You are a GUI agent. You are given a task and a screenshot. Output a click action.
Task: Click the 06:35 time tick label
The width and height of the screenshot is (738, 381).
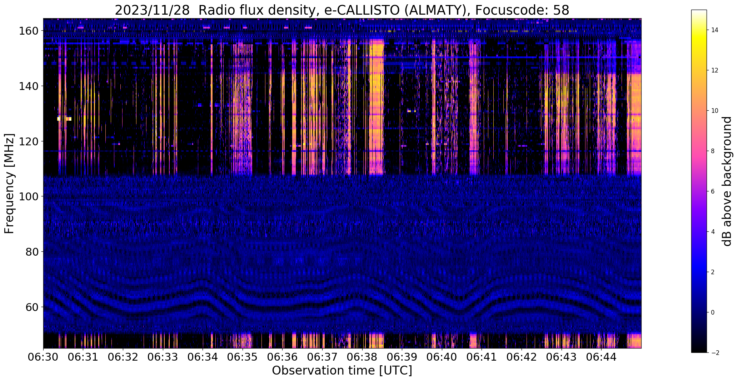coord(243,357)
